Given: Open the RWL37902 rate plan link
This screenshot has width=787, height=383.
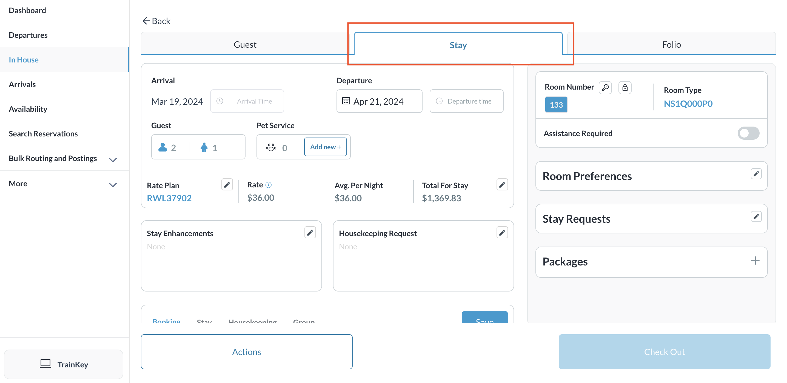Looking at the screenshot, I should pyautogui.click(x=169, y=198).
